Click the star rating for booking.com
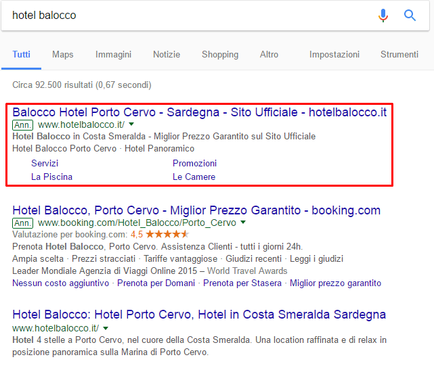The height and width of the screenshot is (370, 434). tap(167, 234)
